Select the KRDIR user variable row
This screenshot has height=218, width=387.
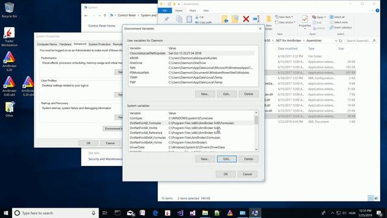(x=191, y=58)
